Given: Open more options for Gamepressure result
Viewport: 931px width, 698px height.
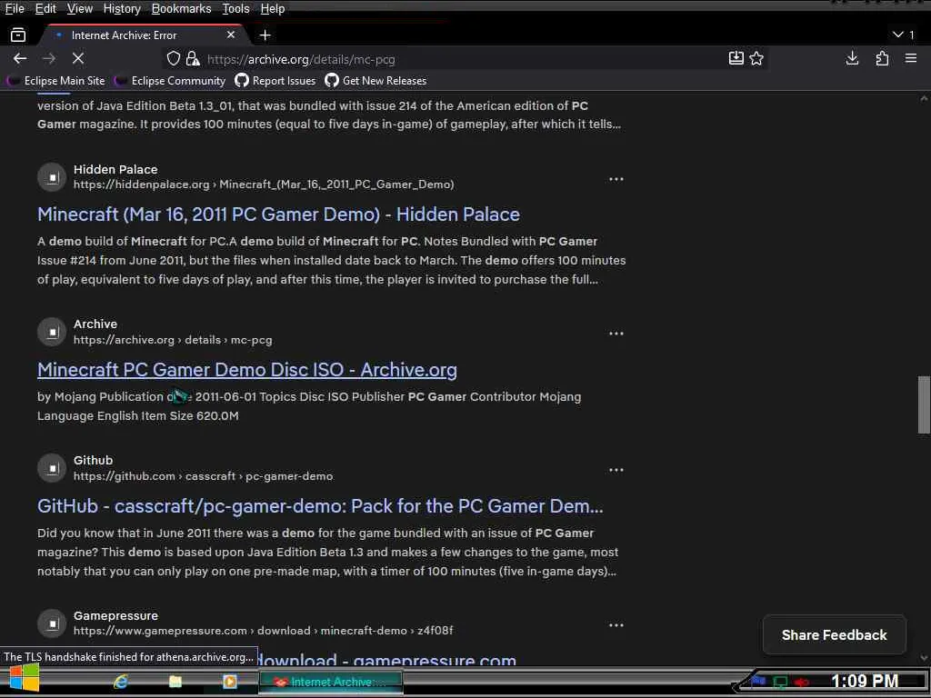Looking at the screenshot, I should tap(616, 625).
